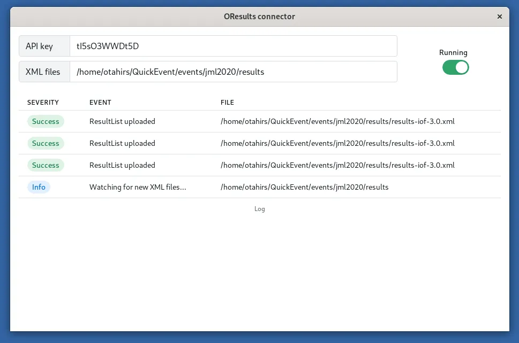
Task: Click the XML files path field
Action: (x=234, y=72)
